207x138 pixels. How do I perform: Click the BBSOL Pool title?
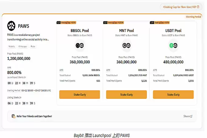(x=80, y=31)
